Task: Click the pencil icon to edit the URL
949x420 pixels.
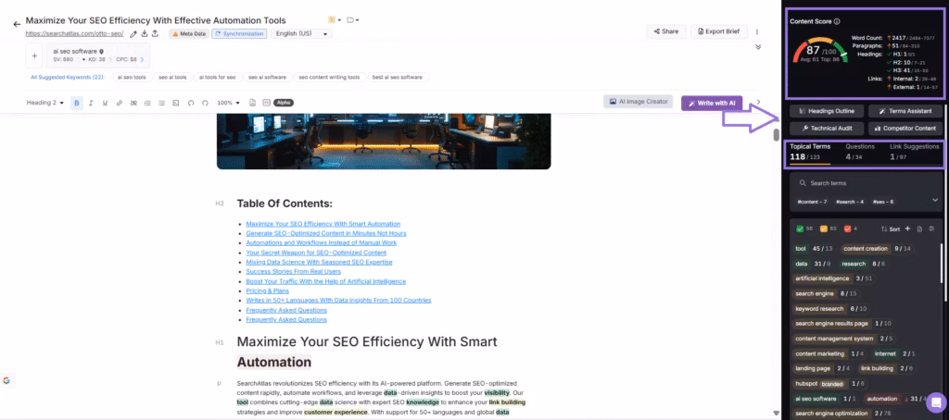Action: point(133,33)
